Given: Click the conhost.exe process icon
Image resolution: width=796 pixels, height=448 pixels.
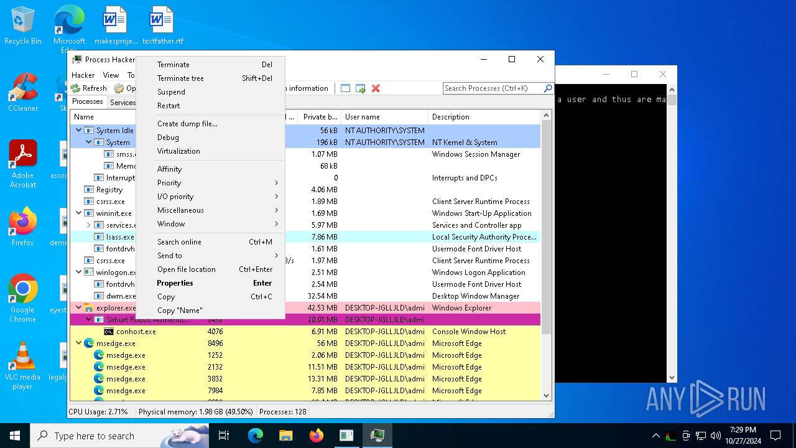Looking at the screenshot, I should tap(109, 332).
